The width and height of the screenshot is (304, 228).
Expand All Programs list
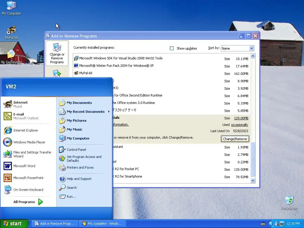coord(28,202)
